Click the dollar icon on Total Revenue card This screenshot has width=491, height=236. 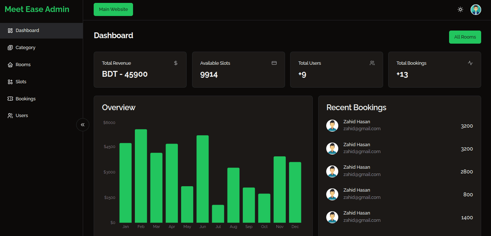176,63
